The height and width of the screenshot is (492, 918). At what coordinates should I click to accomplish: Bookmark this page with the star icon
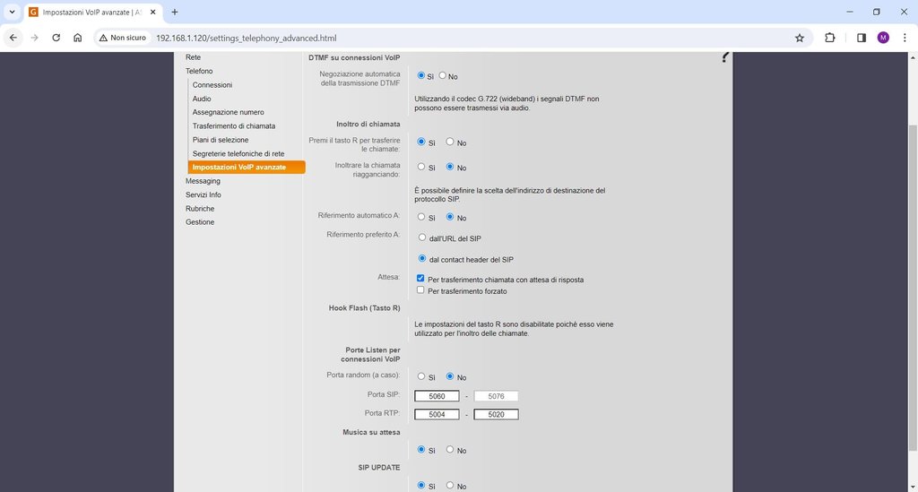[799, 38]
